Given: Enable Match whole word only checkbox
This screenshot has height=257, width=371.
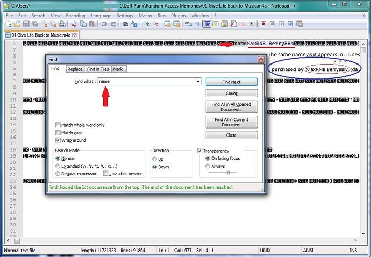Looking at the screenshot, I should coord(58,125).
